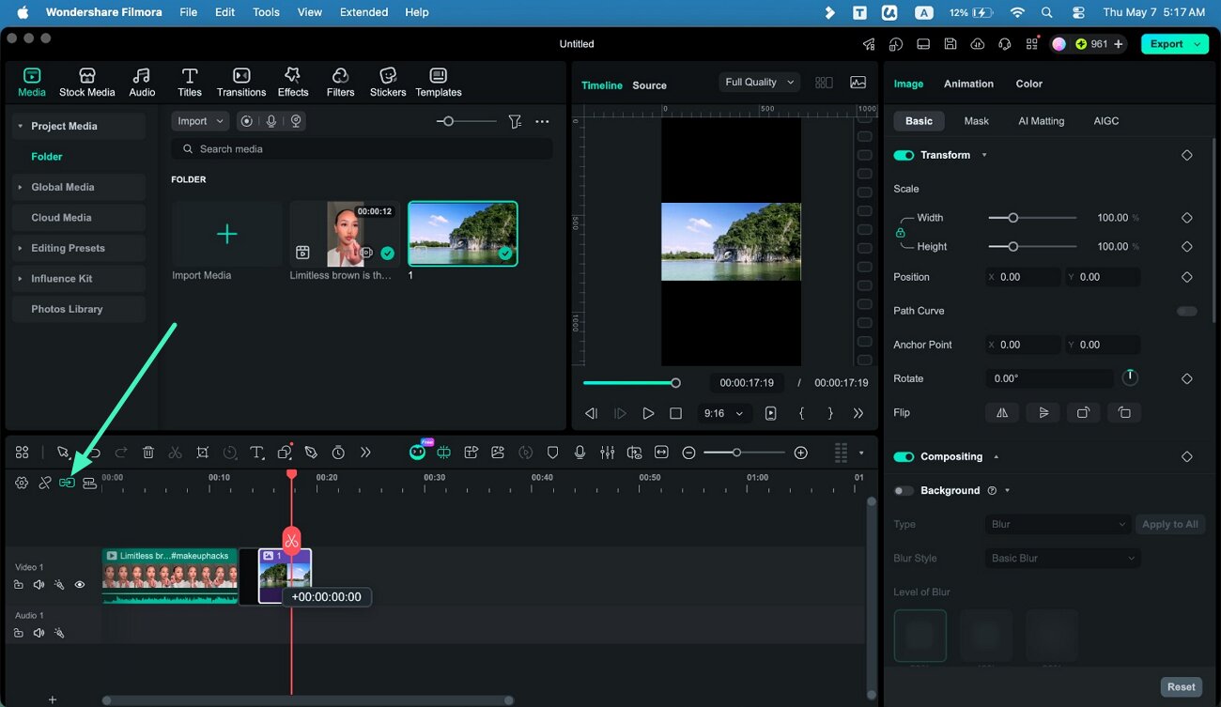Open the Mask sub-tab
Screen dimensions: 1221x707
coord(976,121)
